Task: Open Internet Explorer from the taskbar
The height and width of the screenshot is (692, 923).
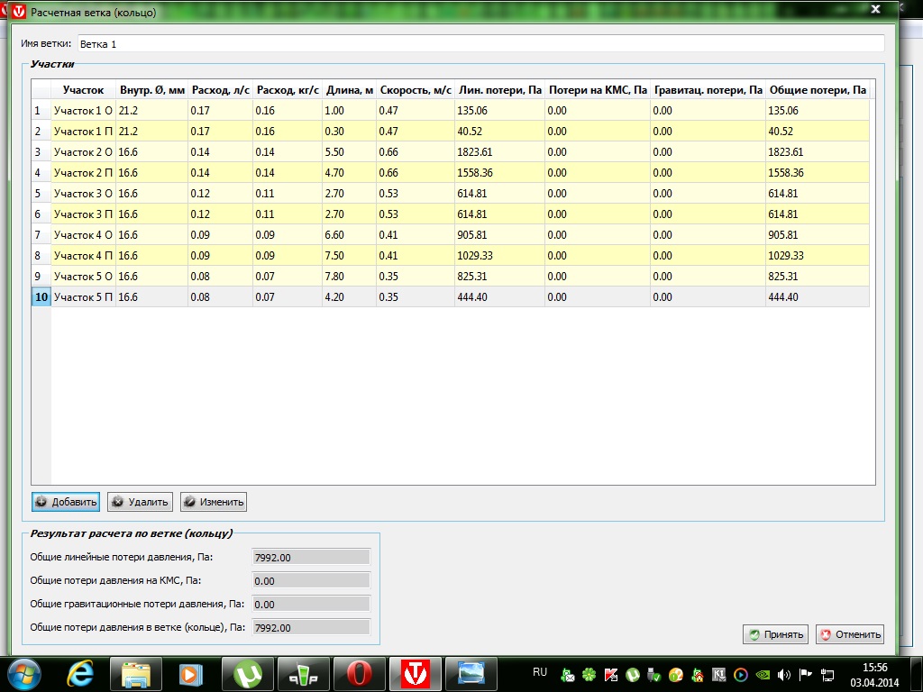Action: [x=81, y=673]
